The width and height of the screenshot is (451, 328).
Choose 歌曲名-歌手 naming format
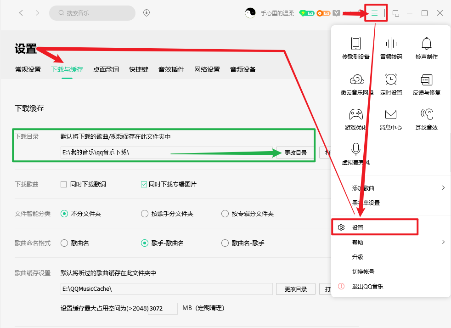(225, 243)
